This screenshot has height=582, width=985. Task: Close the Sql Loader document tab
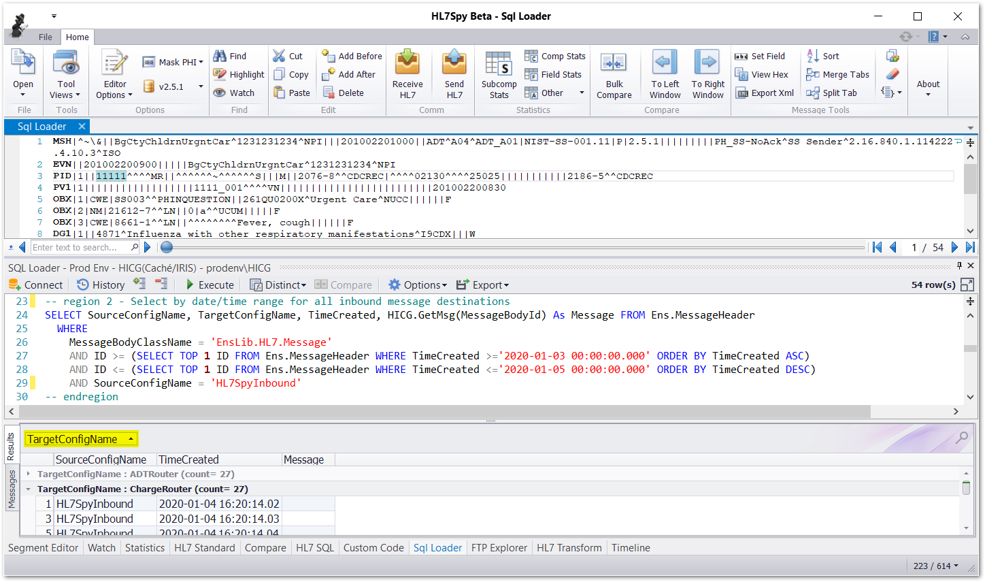pyautogui.click(x=82, y=126)
